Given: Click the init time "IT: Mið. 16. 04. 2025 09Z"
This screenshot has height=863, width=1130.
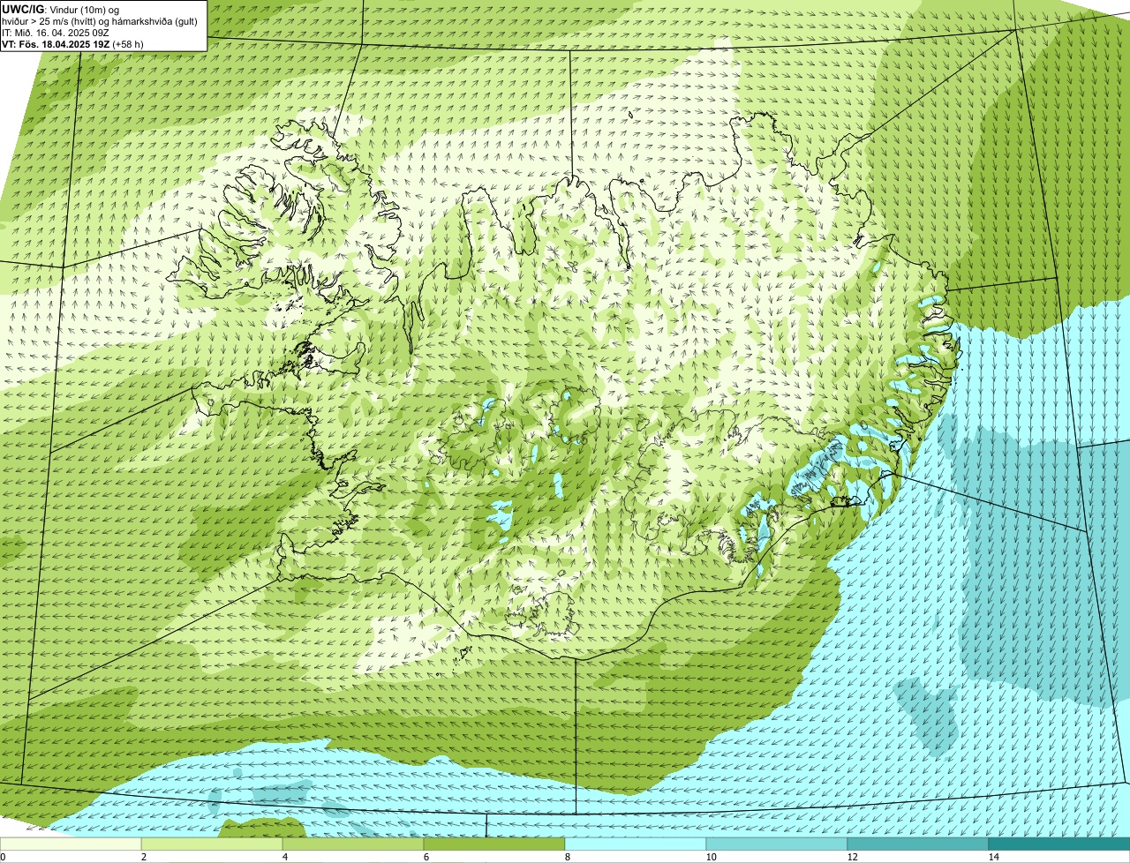Looking at the screenshot, I should click(x=56, y=33).
